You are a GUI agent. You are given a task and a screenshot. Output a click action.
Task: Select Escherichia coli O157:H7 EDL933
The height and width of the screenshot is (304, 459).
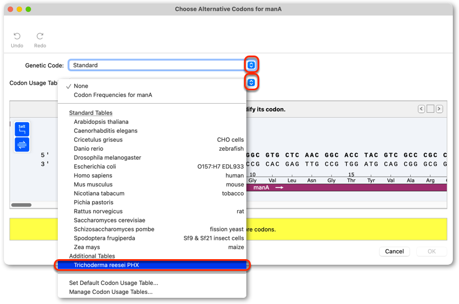tap(152, 167)
